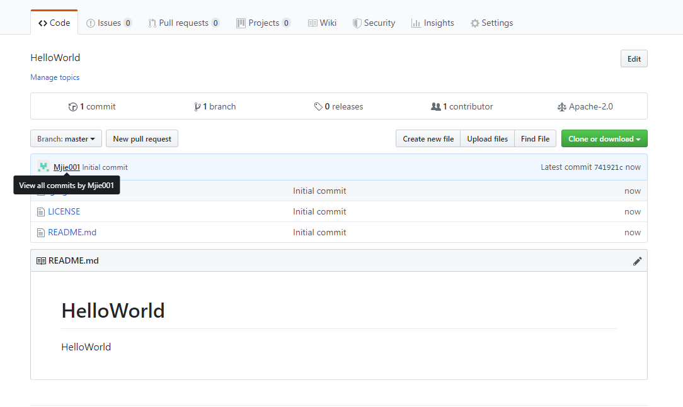
Task: Open the LICENSE file
Action: click(x=64, y=211)
